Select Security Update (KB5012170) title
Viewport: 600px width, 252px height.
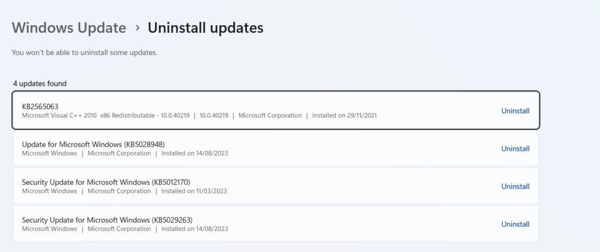pos(106,182)
